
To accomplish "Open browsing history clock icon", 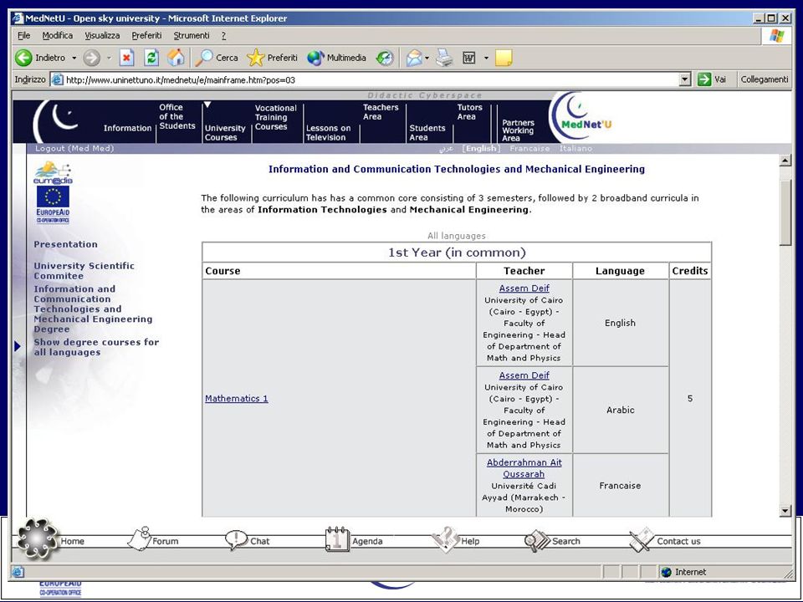I will (x=385, y=58).
